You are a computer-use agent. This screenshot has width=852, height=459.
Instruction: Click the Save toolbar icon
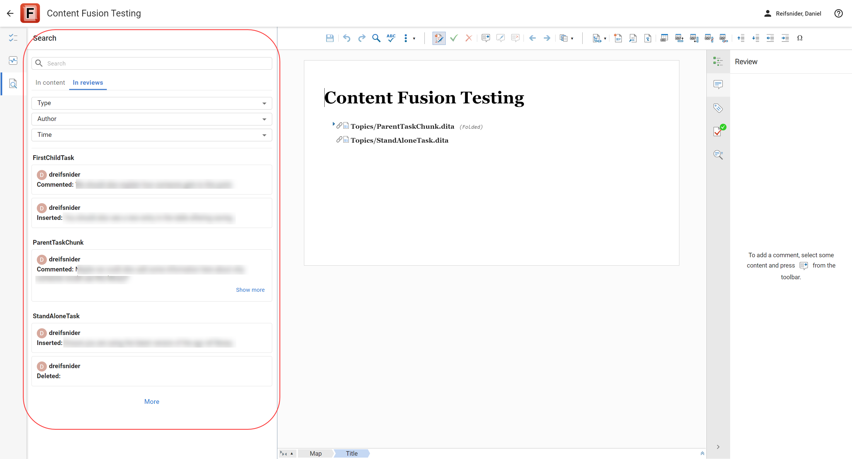pyautogui.click(x=329, y=38)
